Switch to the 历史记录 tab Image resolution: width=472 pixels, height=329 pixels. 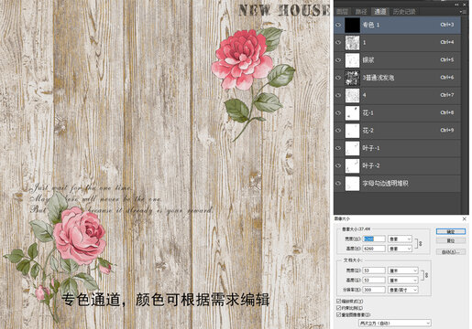(x=404, y=12)
